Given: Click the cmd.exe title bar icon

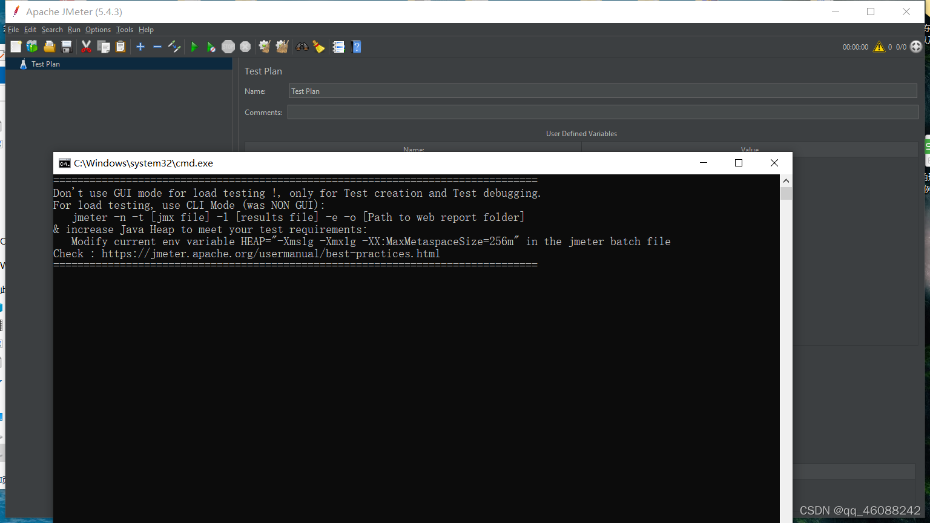Looking at the screenshot, I should click(x=64, y=163).
